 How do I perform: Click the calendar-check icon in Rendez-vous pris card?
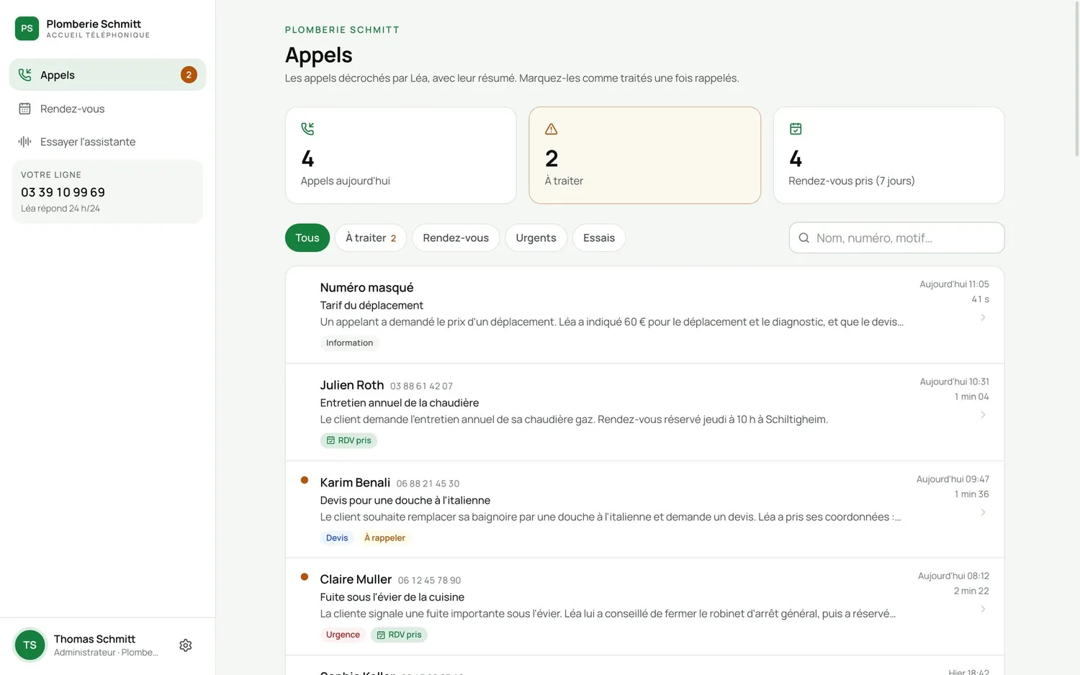click(796, 129)
